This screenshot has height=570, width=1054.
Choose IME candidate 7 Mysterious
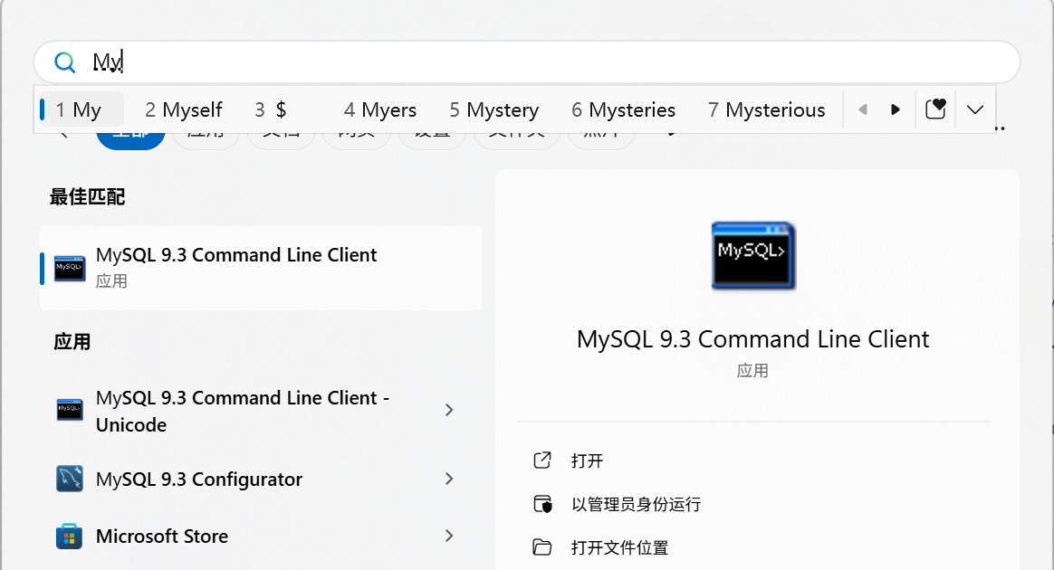click(x=766, y=109)
